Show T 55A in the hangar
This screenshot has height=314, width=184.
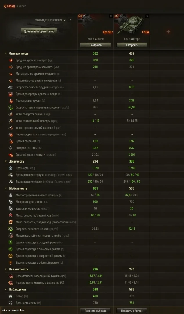pos(132,311)
